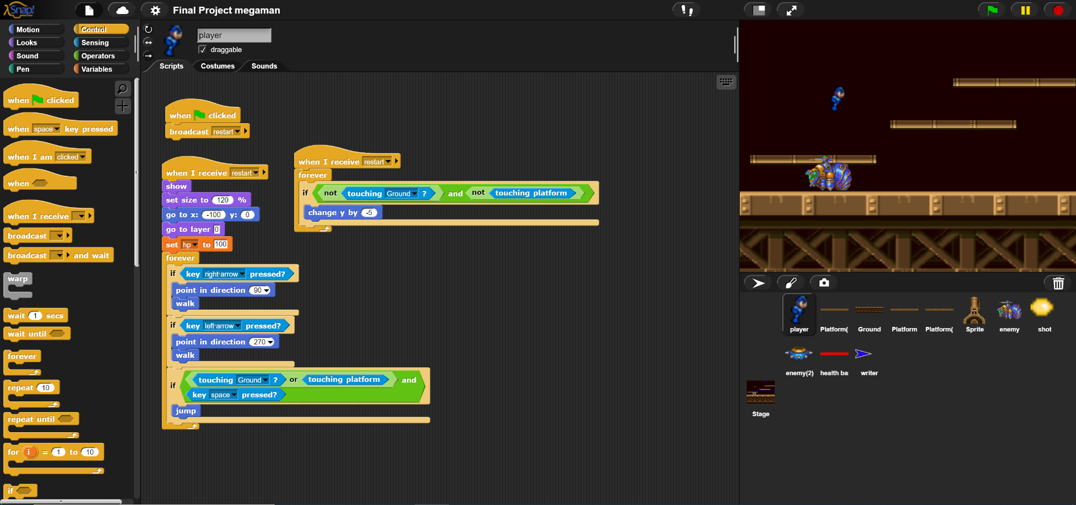Select the Sound block category
The width and height of the screenshot is (1076, 505).
pyautogui.click(x=36, y=55)
